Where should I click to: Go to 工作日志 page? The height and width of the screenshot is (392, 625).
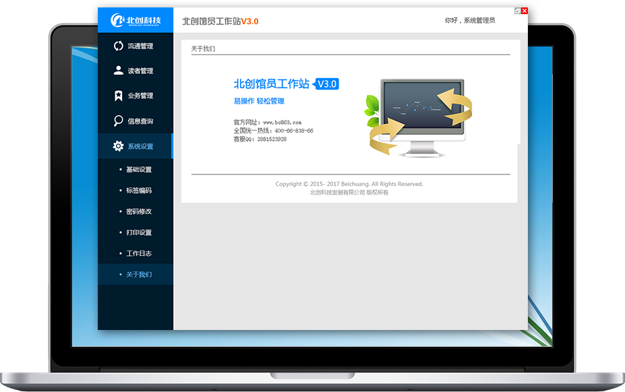click(139, 253)
